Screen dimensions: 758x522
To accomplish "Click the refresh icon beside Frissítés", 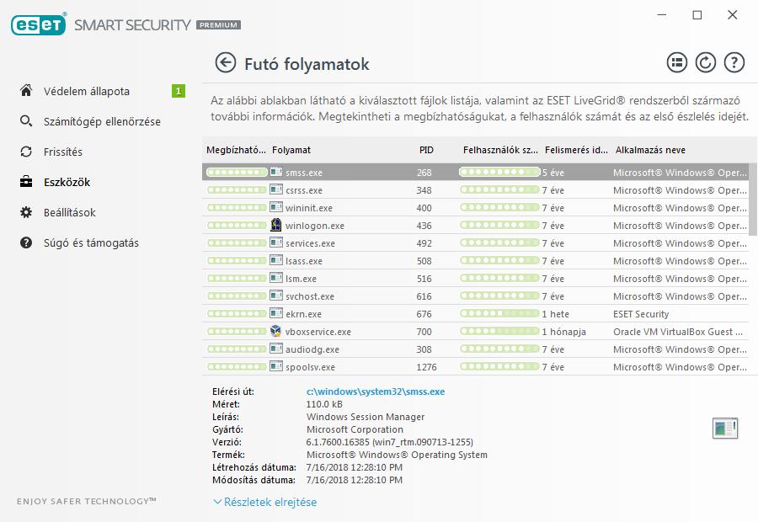I will click(x=26, y=152).
